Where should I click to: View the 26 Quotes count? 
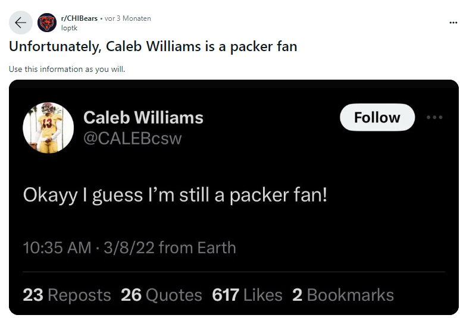coord(161,295)
